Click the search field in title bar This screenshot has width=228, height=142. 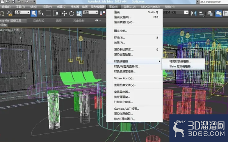(214, 2)
